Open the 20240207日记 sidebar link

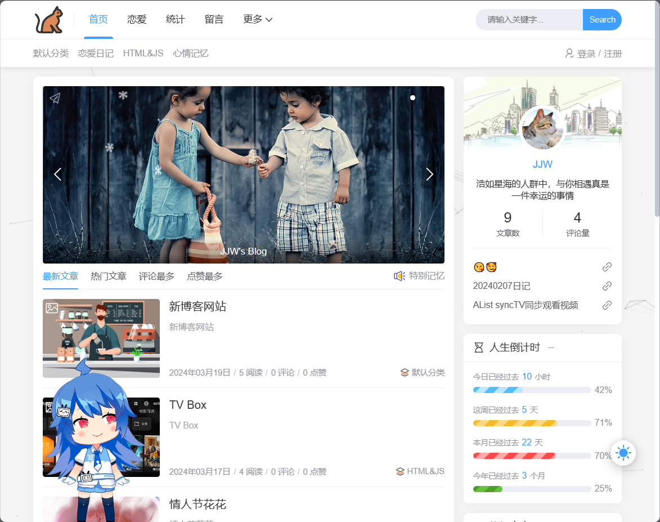click(x=502, y=286)
